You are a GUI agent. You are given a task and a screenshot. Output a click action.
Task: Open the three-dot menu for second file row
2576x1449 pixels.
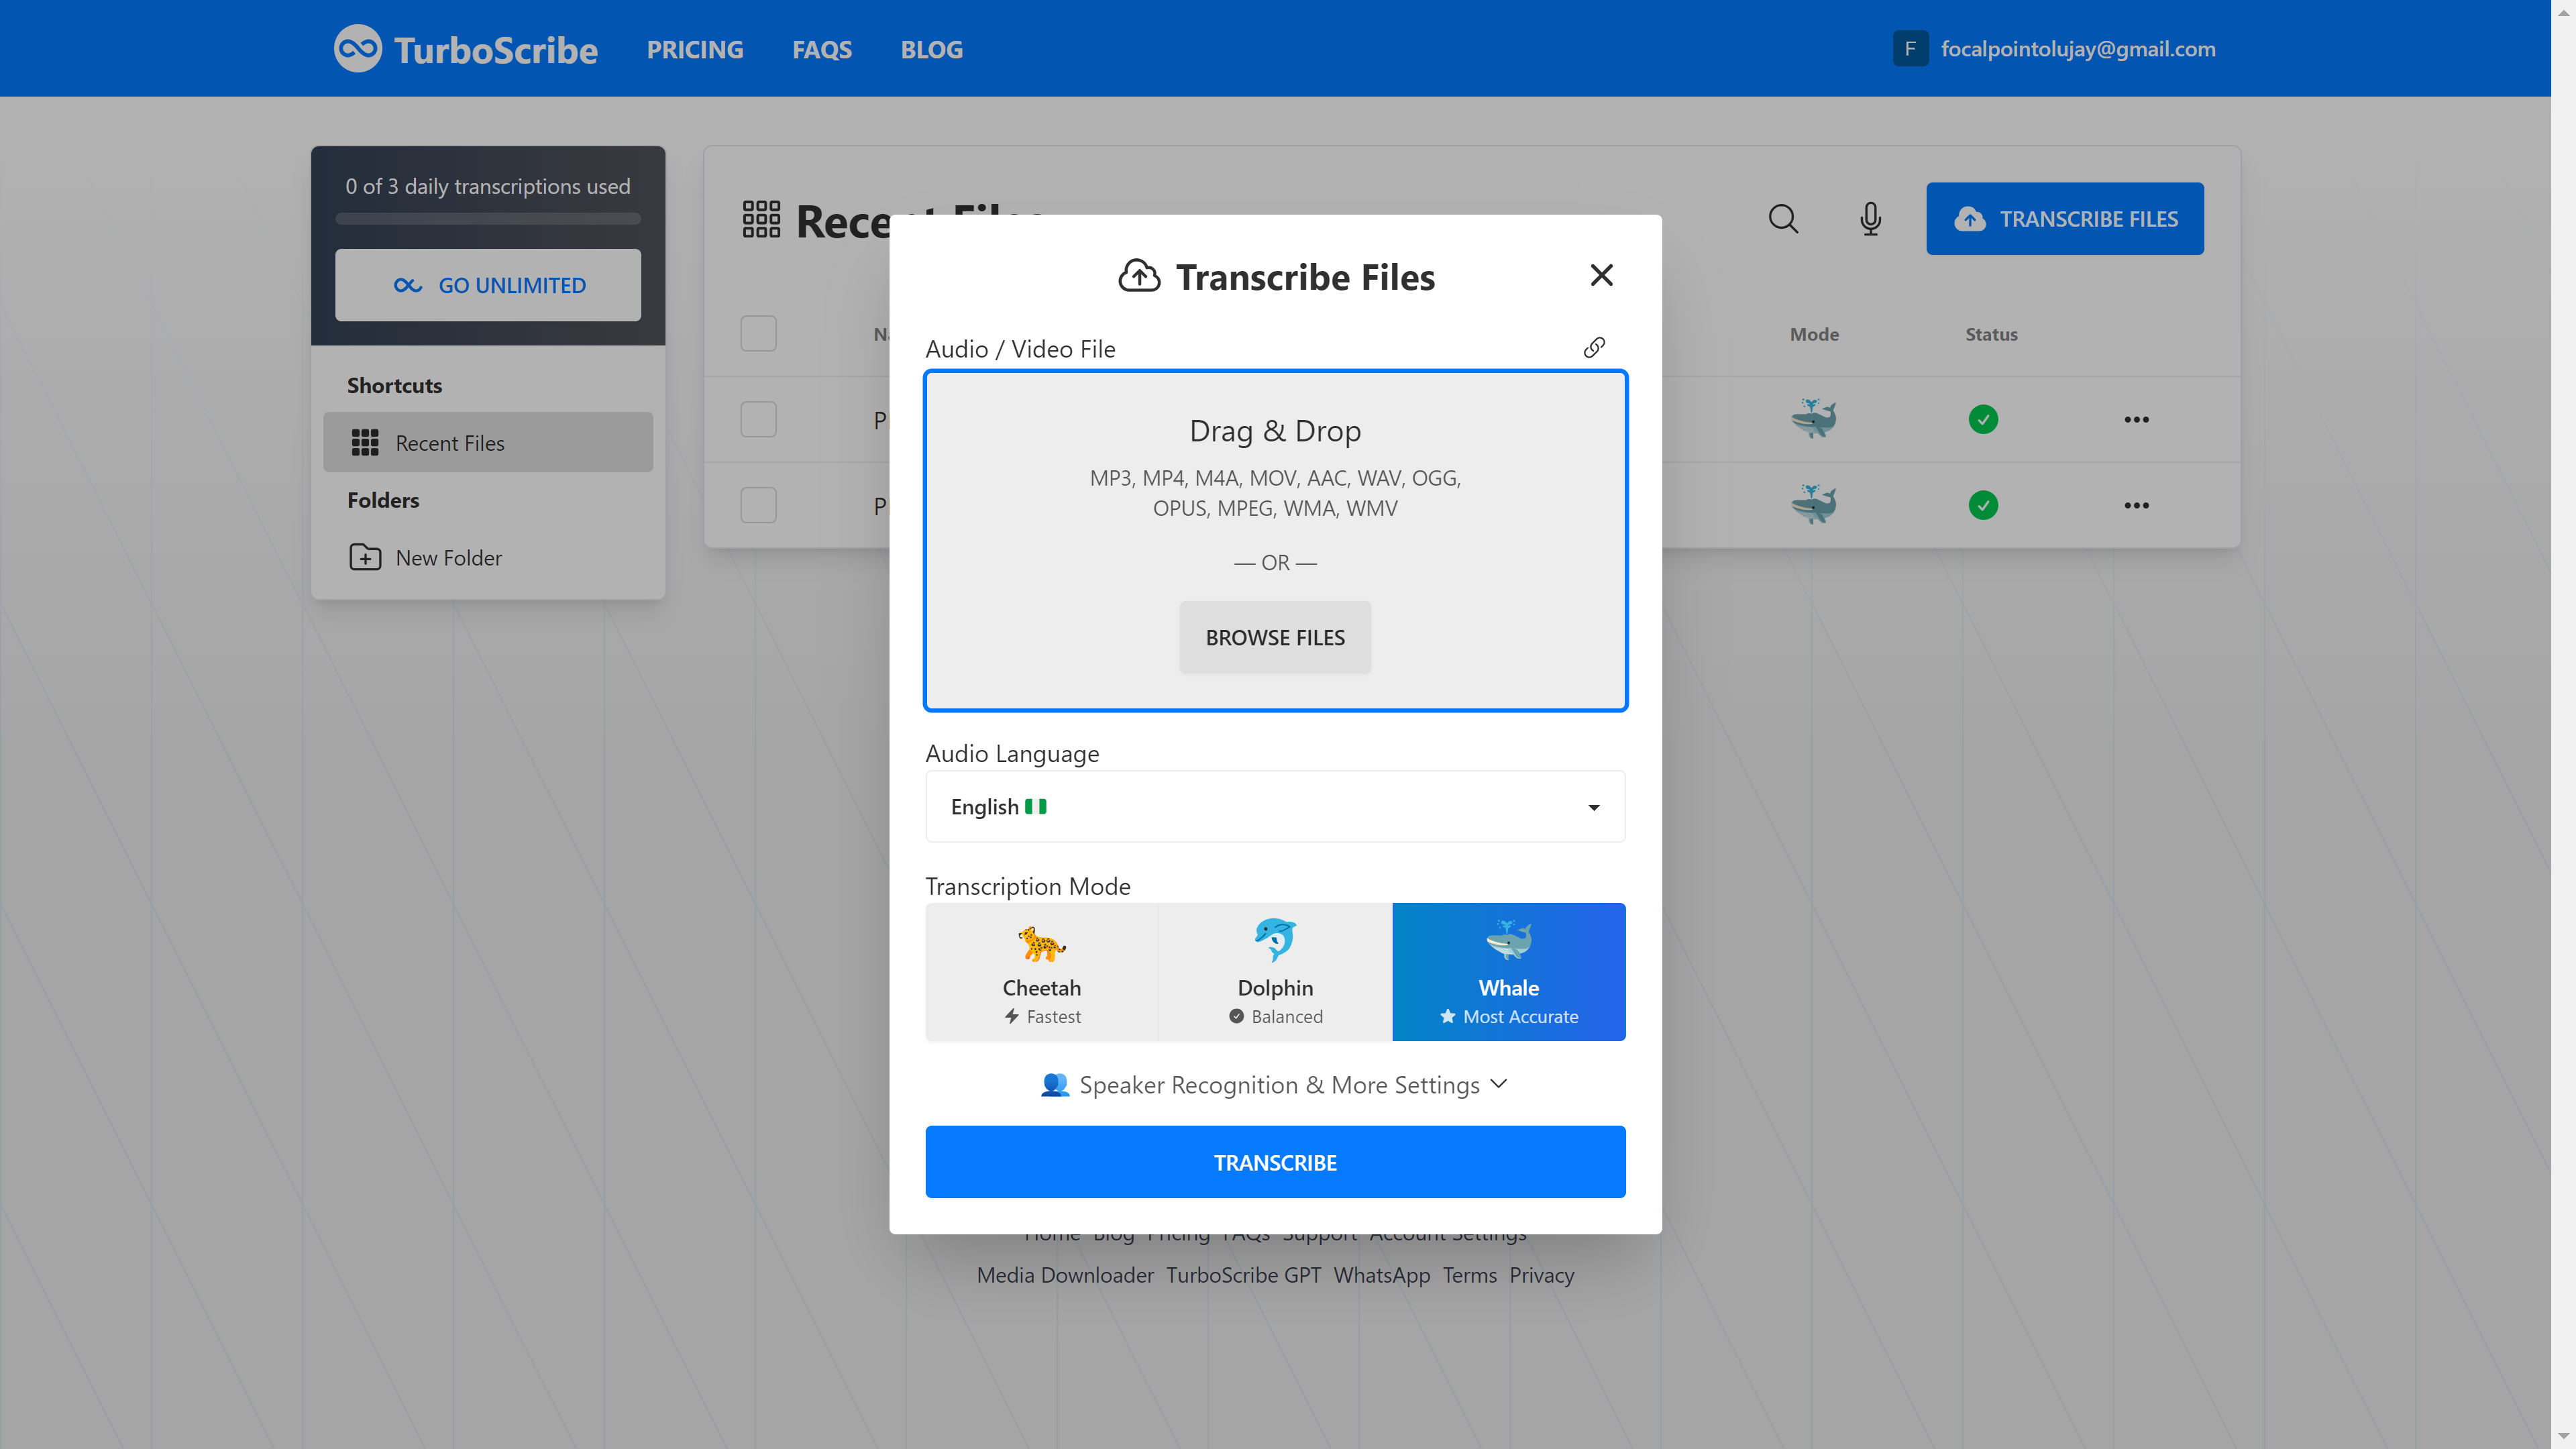click(2136, 505)
